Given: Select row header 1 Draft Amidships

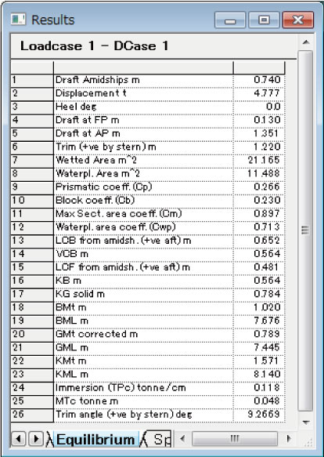Looking at the screenshot, I should (32, 80).
